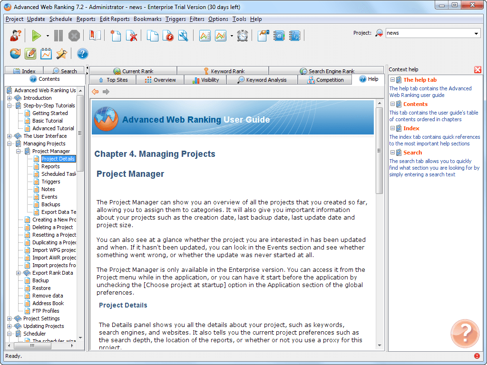The image size is (487, 365).
Task: Close the Context help panel
Action: point(477,69)
